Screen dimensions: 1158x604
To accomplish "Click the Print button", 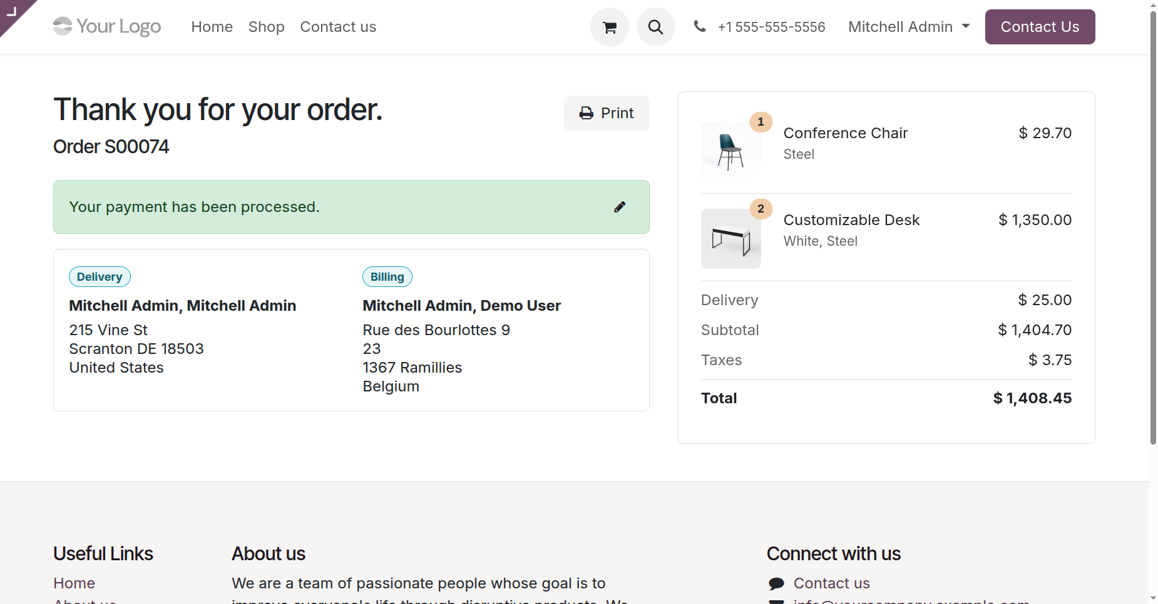I will (x=606, y=113).
